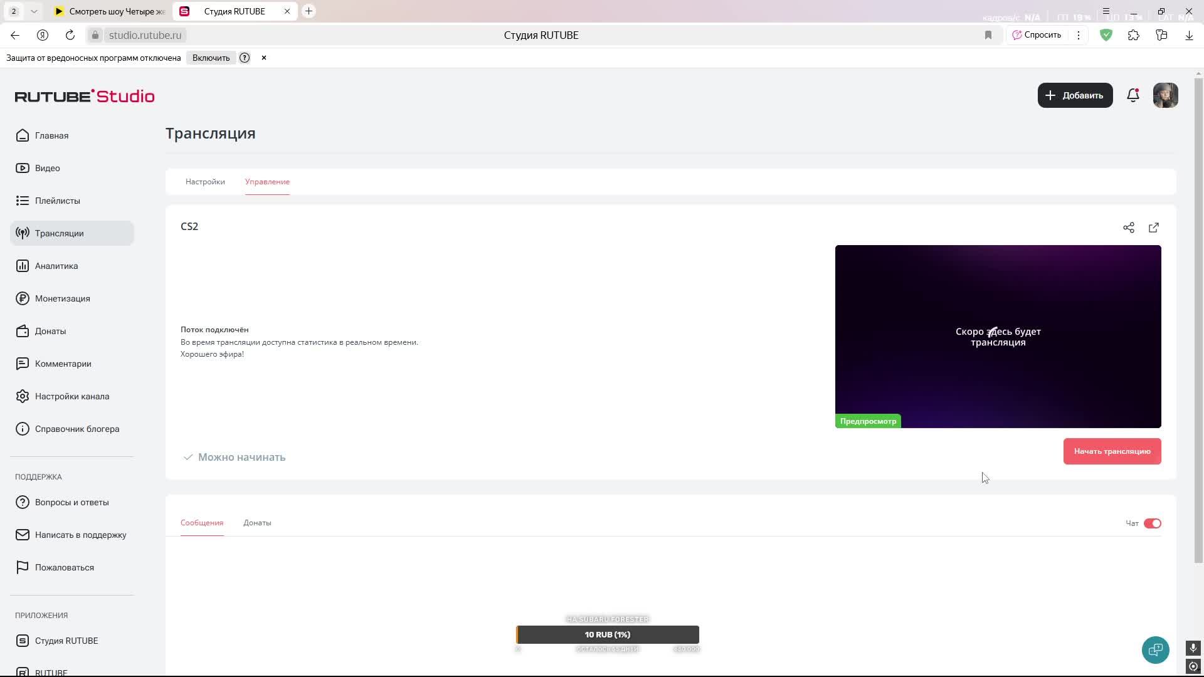The height and width of the screenshot is (677, 1204).
Task: Click Включить malware protection button
Action: [211, 58]
